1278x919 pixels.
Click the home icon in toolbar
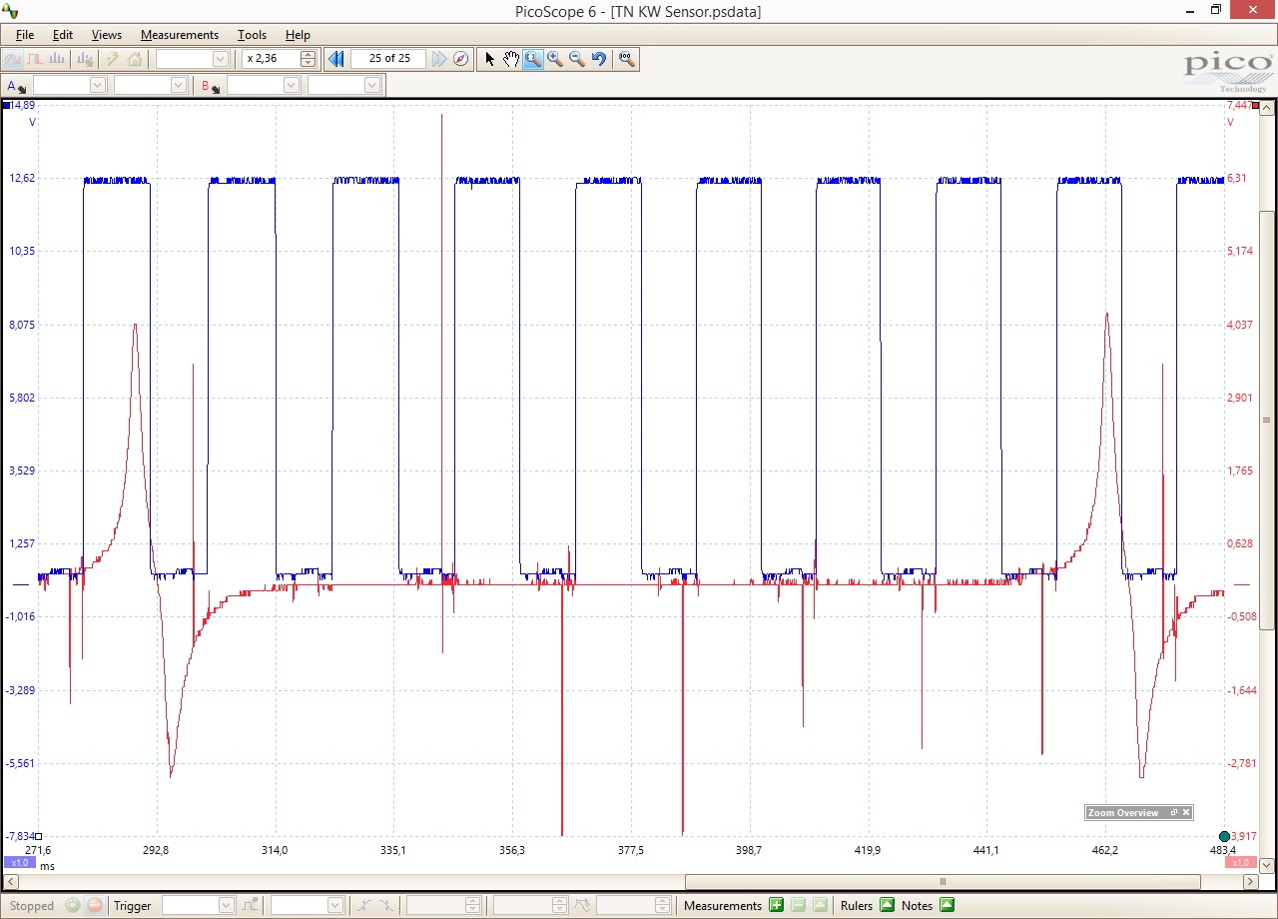tap(134, 59)
